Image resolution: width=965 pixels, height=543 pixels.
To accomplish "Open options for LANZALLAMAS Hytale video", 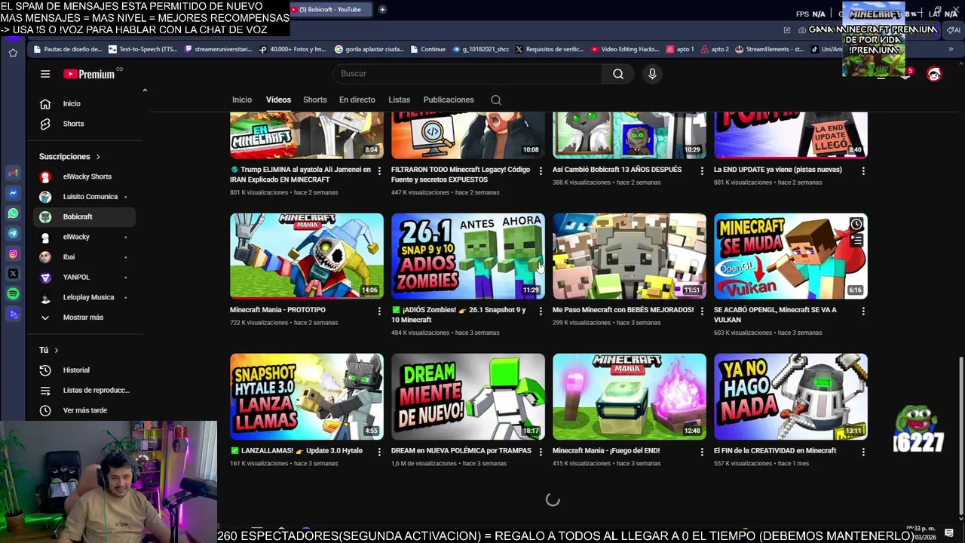I will (x=379, y=452).
